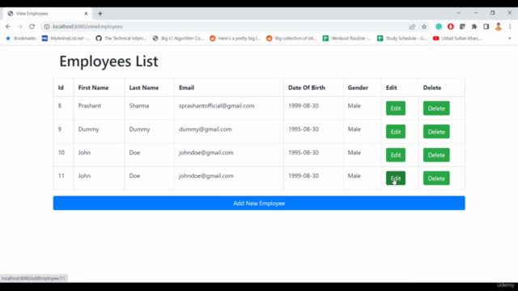Open the Extensions puzzle icon
Viewport: 518px width, 291px height.
click(474, 27)
